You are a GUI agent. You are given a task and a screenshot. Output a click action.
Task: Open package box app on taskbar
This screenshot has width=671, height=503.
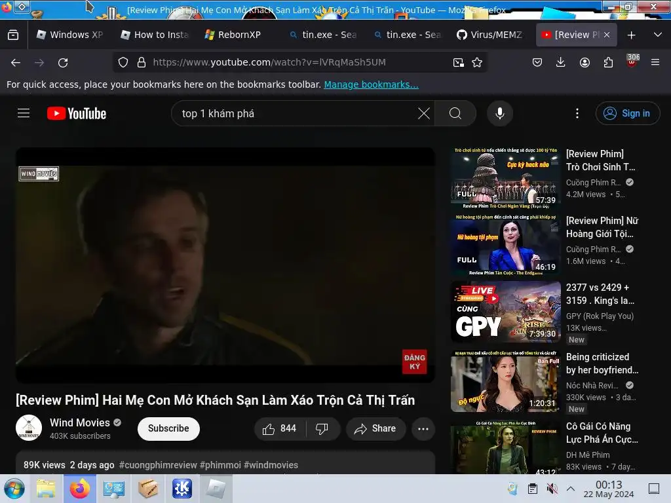click(x=148, y=489)
